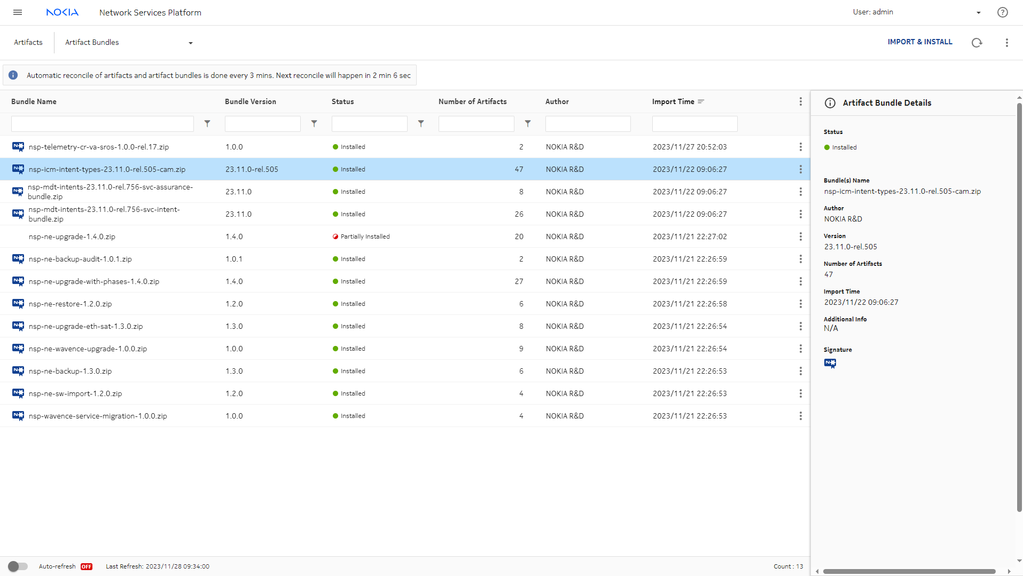Click the Bundle Version filter funnel icon
This screenshot has width=1023, height=576.
pyautogui.click(x=314, y=124)
